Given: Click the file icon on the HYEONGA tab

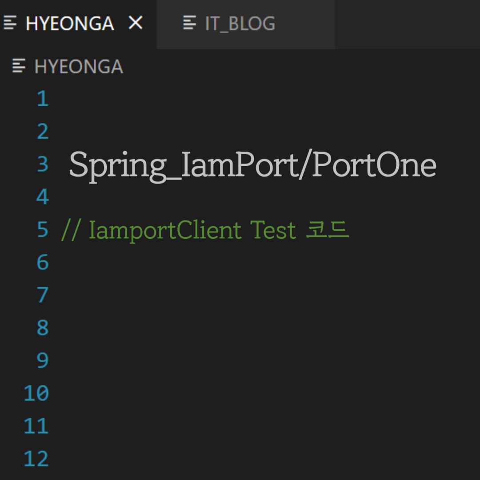Looking at the screenshot, I should coord(10,23).
